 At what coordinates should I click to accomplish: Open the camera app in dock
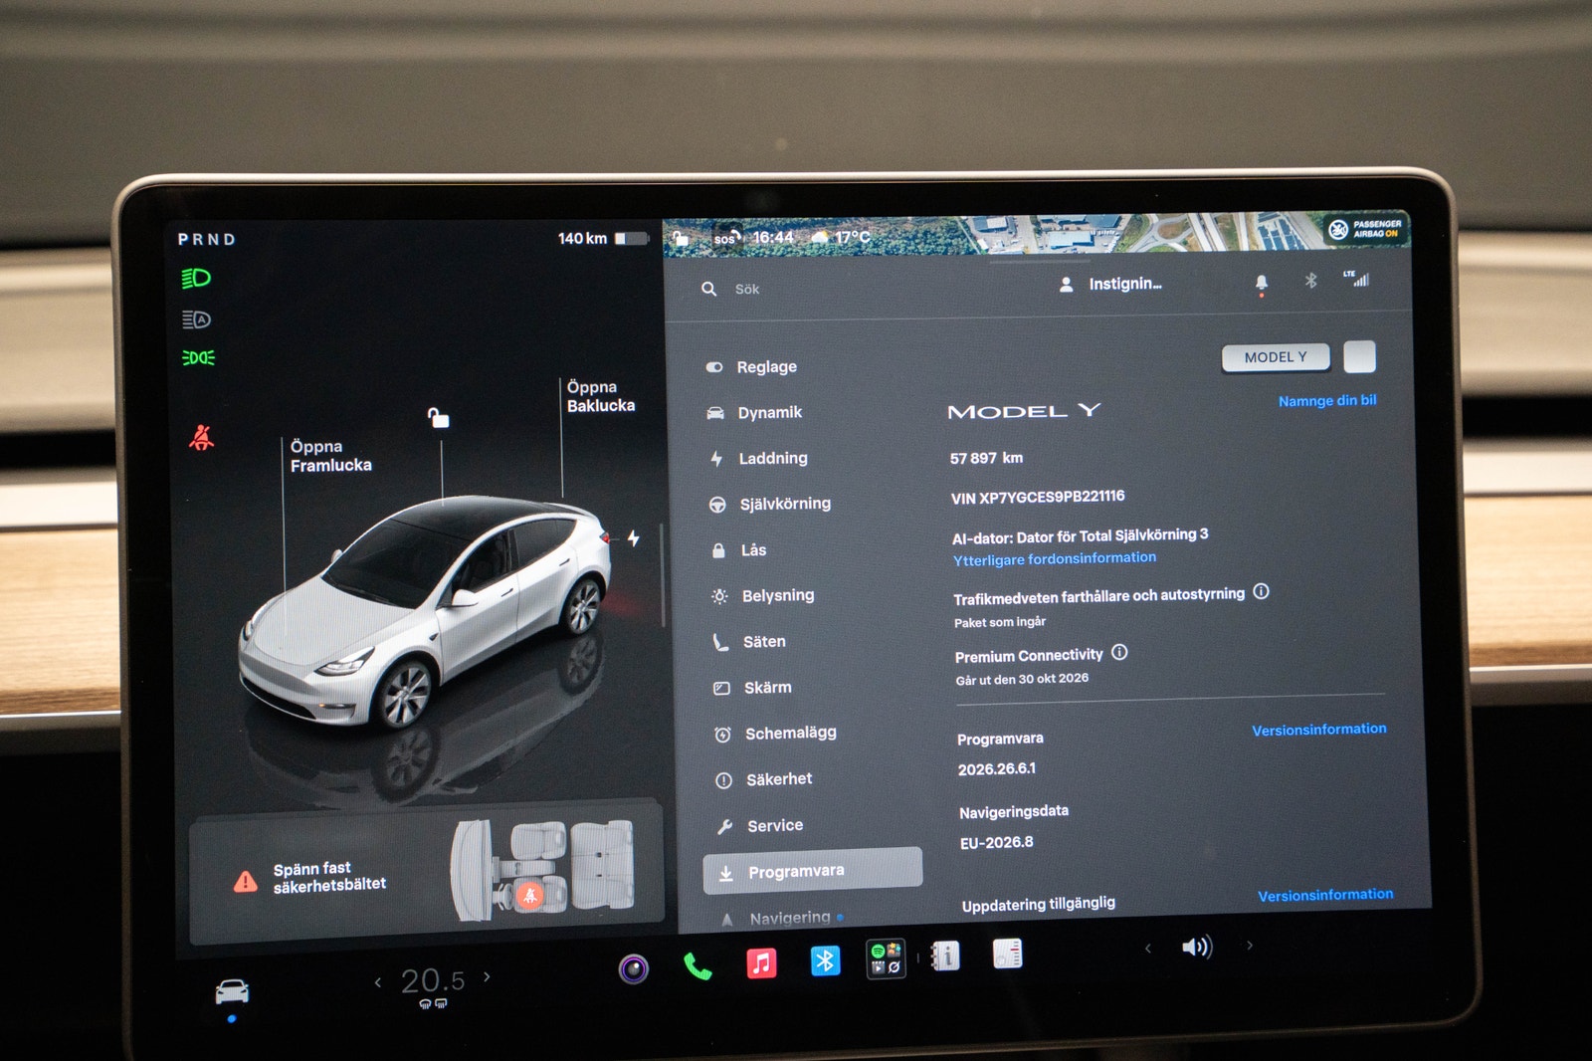[634, 968]
